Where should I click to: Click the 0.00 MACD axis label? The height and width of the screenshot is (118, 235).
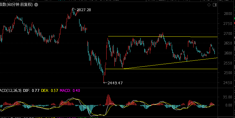coord(228,105)
